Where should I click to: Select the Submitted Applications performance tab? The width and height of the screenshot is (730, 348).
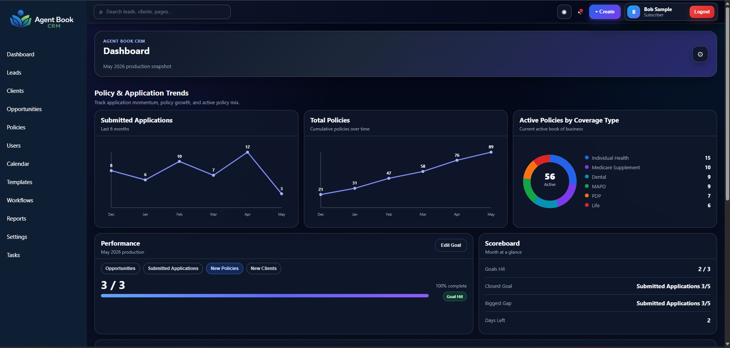click(173, 268)
